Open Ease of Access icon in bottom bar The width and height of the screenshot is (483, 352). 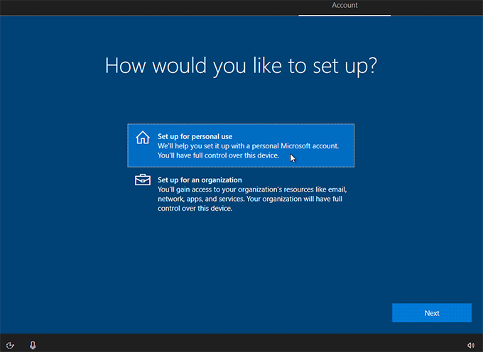[10, 345]
